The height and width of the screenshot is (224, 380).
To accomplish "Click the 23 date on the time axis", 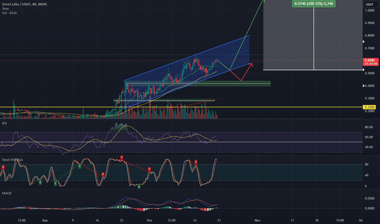I will [122, 220].
